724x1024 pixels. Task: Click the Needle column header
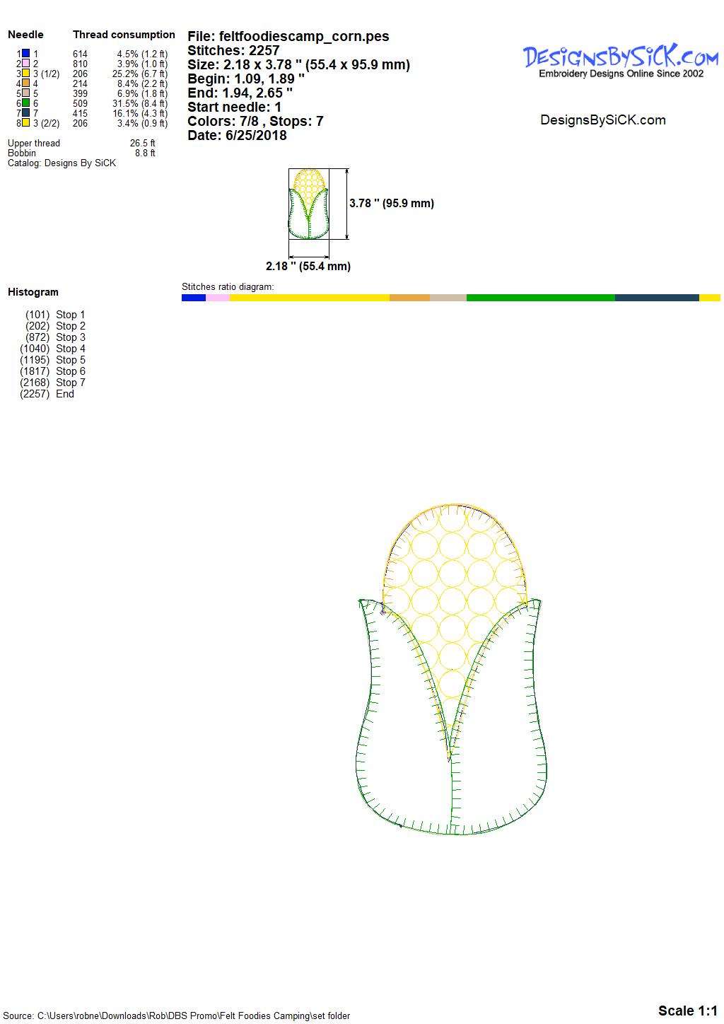coord(25,35)
